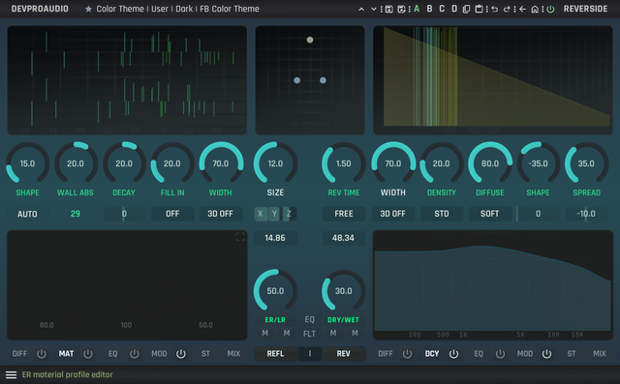
Task: Select A/B state slot C
Action: 442,9
